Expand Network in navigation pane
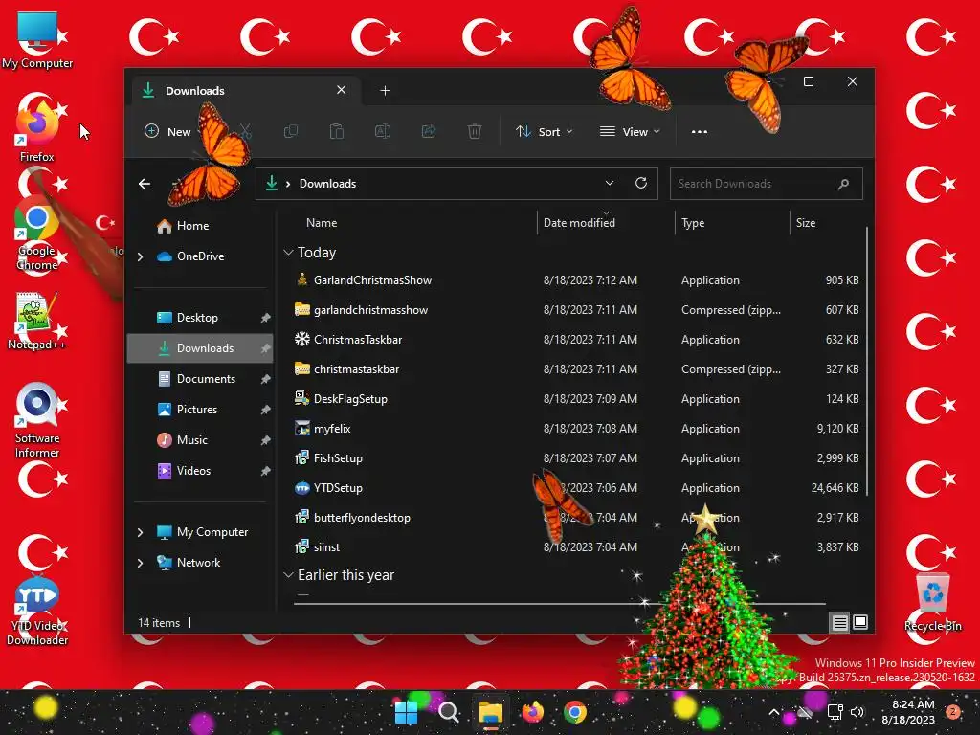This screenshot has height=735, width=980. click(x=140, y=563)
